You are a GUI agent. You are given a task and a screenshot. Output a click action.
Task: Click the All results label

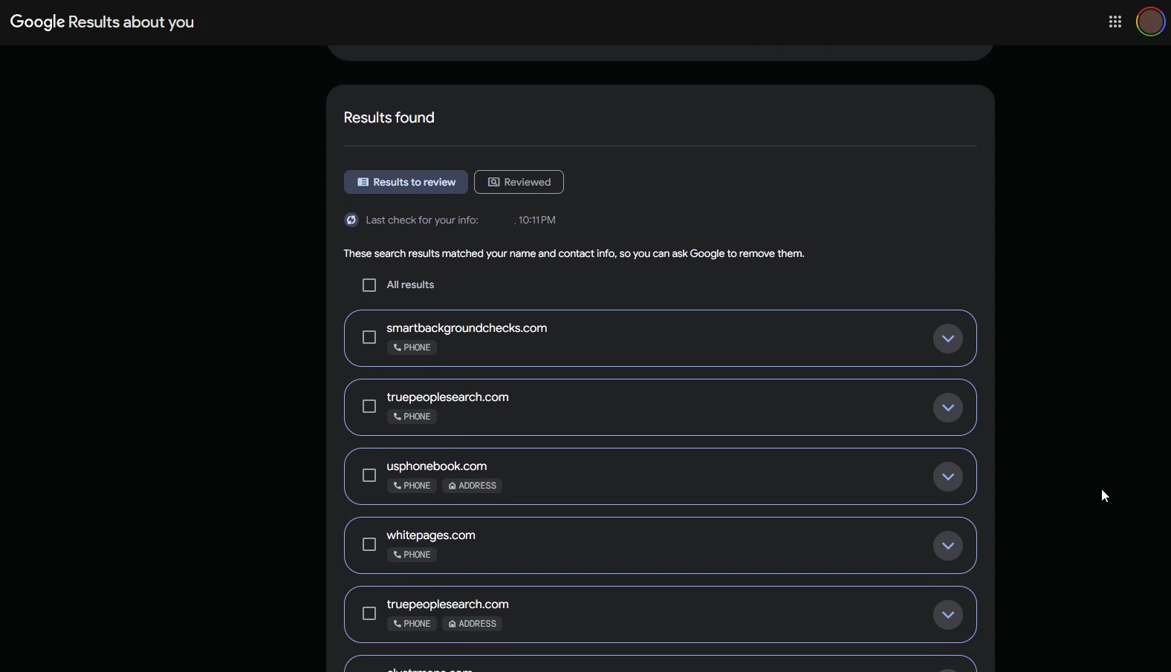tap(410, 284)
